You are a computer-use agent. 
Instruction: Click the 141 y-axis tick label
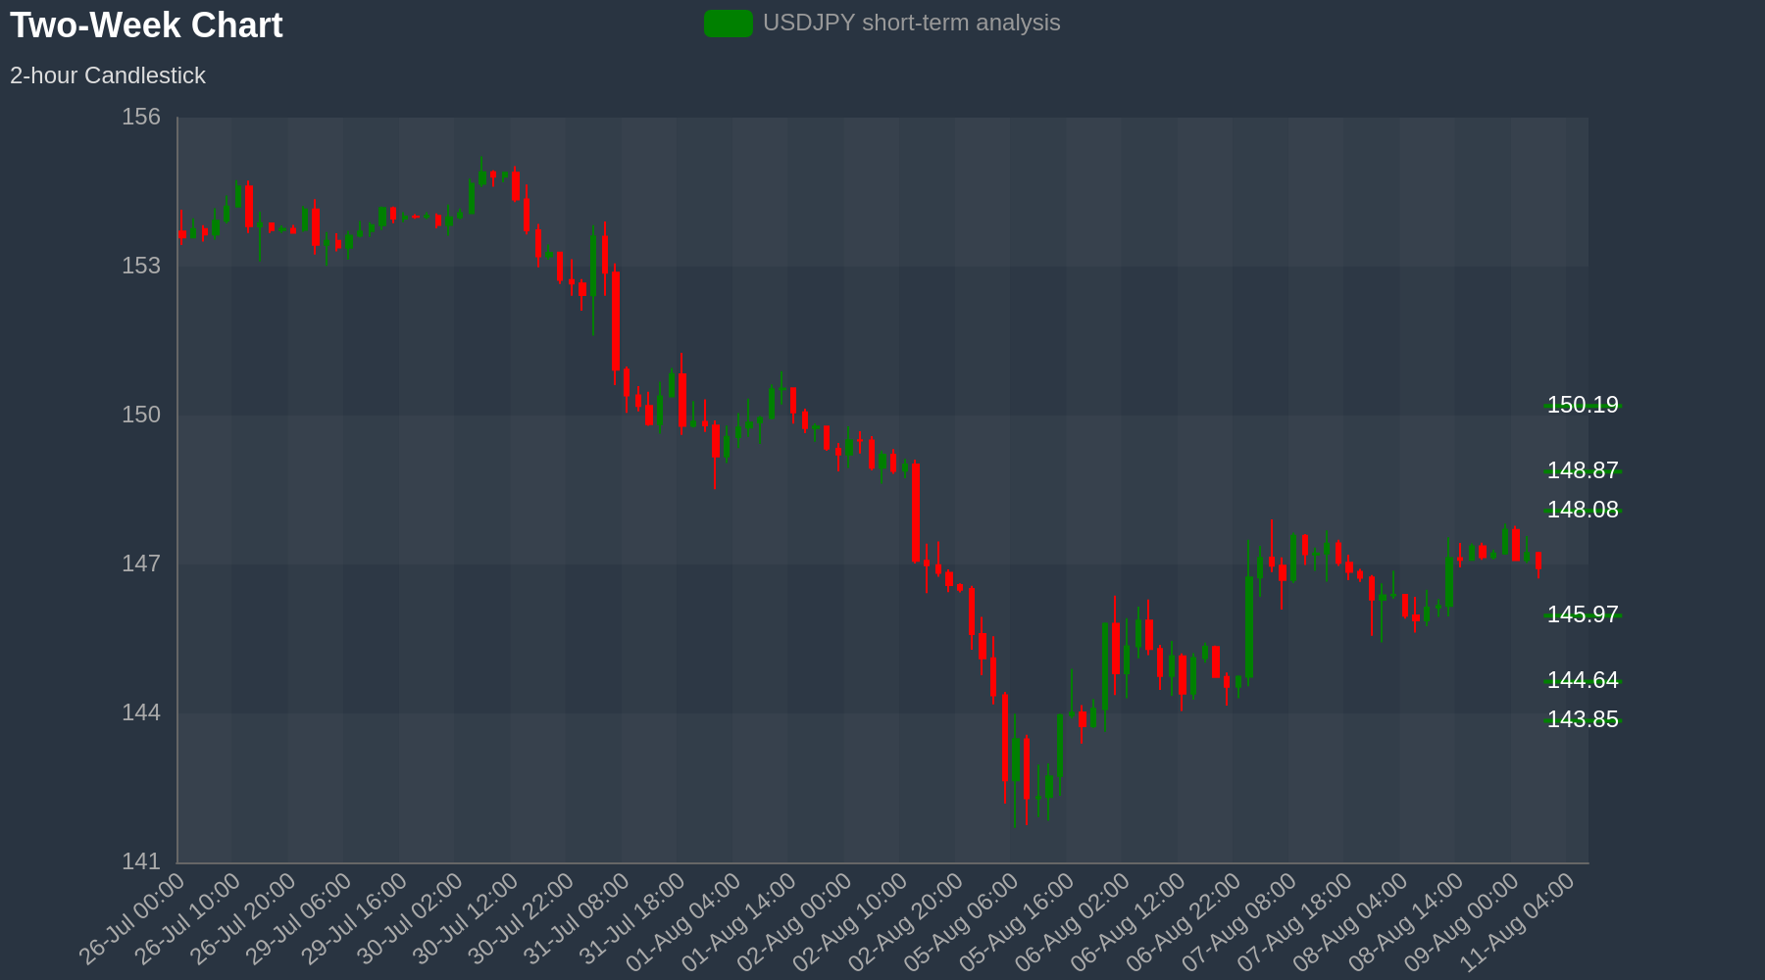[x=141, y=862]
